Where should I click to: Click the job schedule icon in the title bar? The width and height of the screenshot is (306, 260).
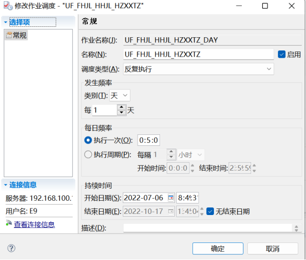coord(8,5)
